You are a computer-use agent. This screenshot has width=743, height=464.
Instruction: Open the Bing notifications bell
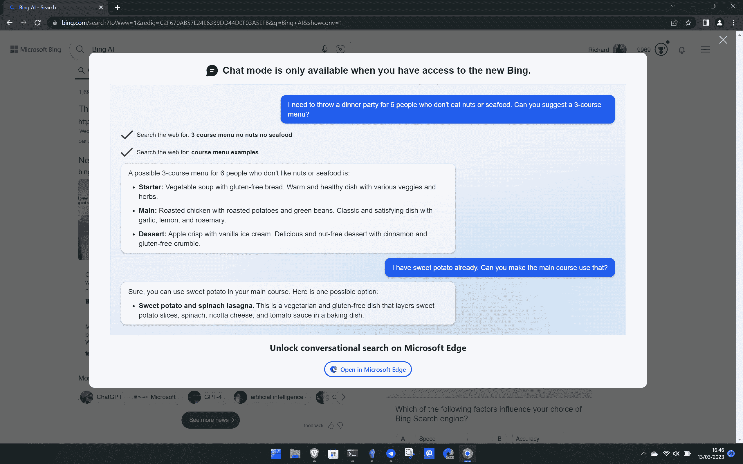682,50
